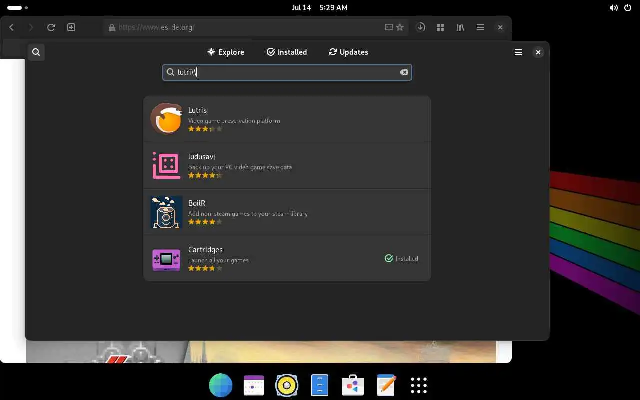
Task: Open the Text Editor from the dock
Action: [x=386, y=385]
